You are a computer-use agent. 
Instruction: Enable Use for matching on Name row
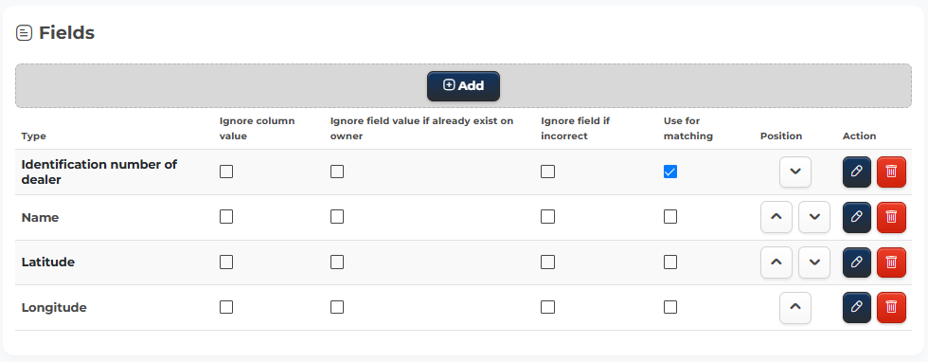tap(670, 217)
